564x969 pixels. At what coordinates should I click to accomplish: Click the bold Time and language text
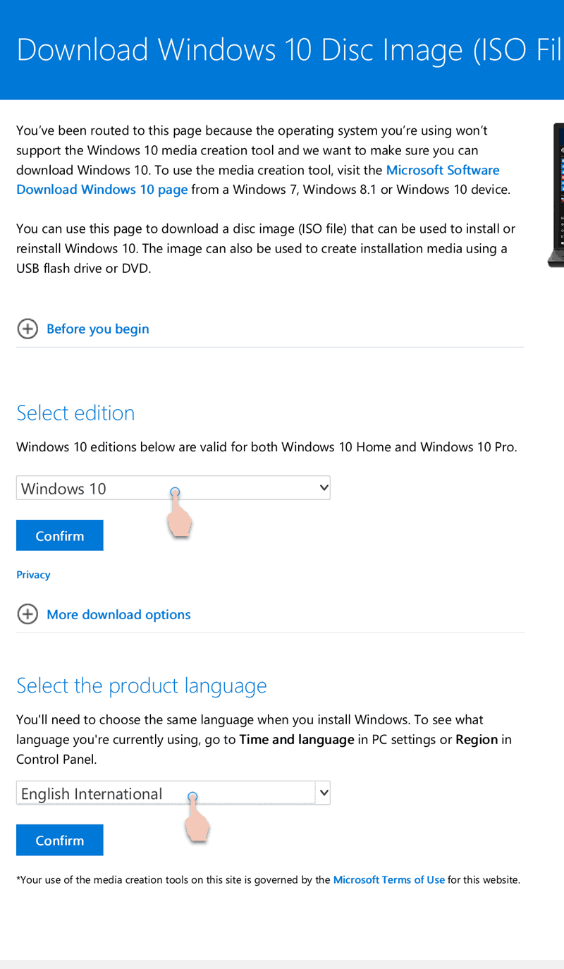coord(297,740)
